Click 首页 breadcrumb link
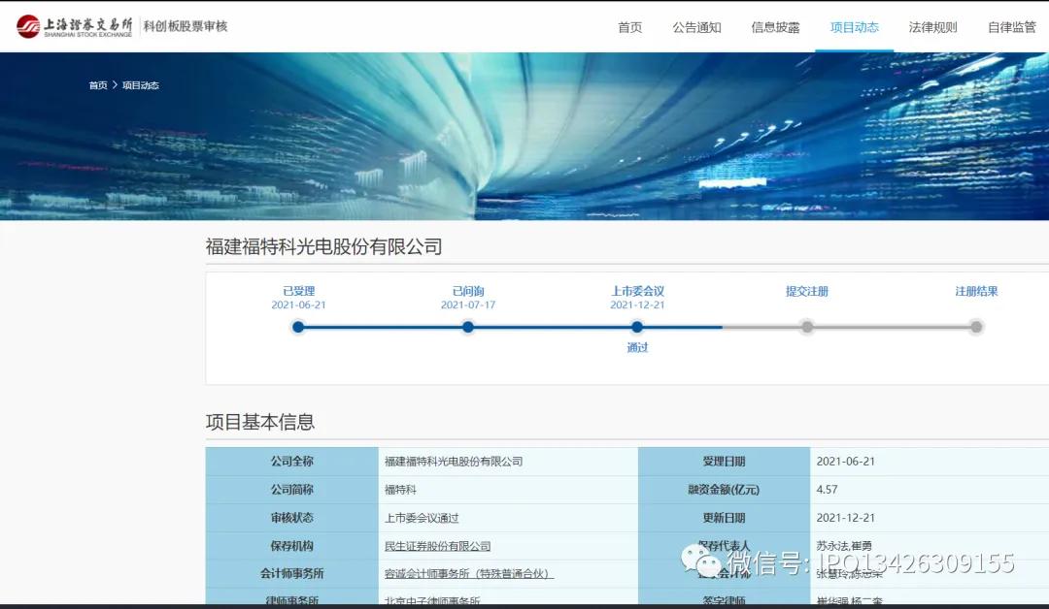Image resolution: width=1049 pixels, height=609 pixels. (x=98, y=84)
